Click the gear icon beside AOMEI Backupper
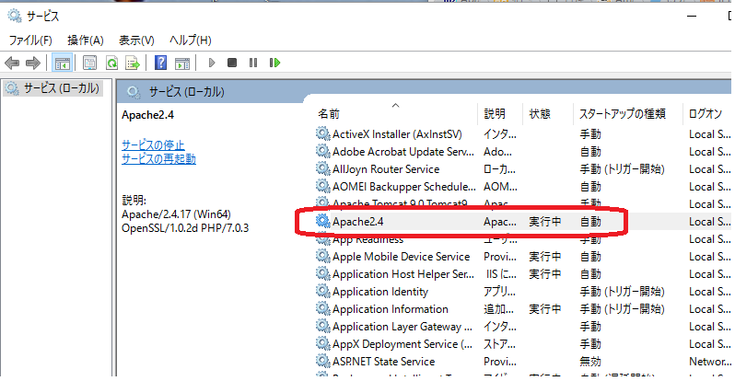Viewport: 735px width, 381px height. pos(322,186)
